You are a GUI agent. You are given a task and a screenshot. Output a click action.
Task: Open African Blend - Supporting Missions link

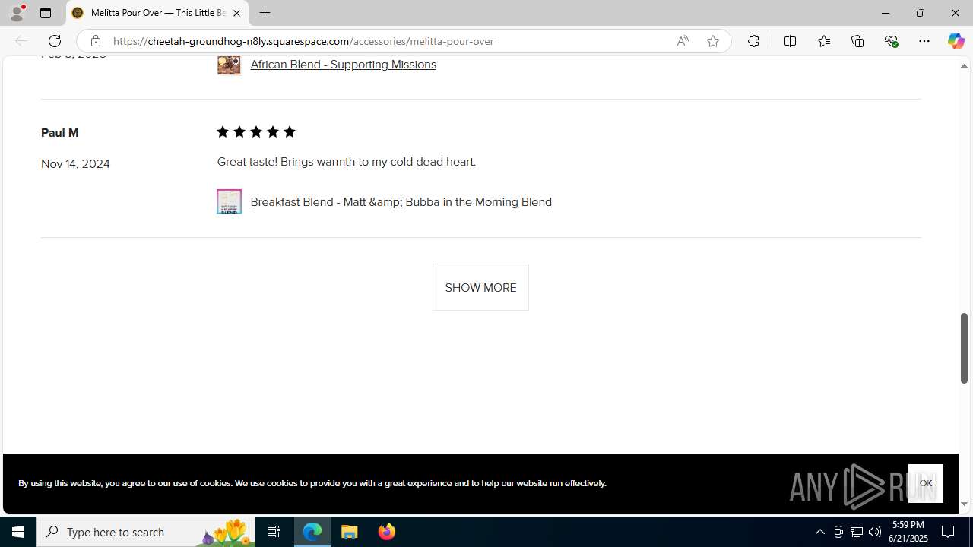(x=343, y=65)
